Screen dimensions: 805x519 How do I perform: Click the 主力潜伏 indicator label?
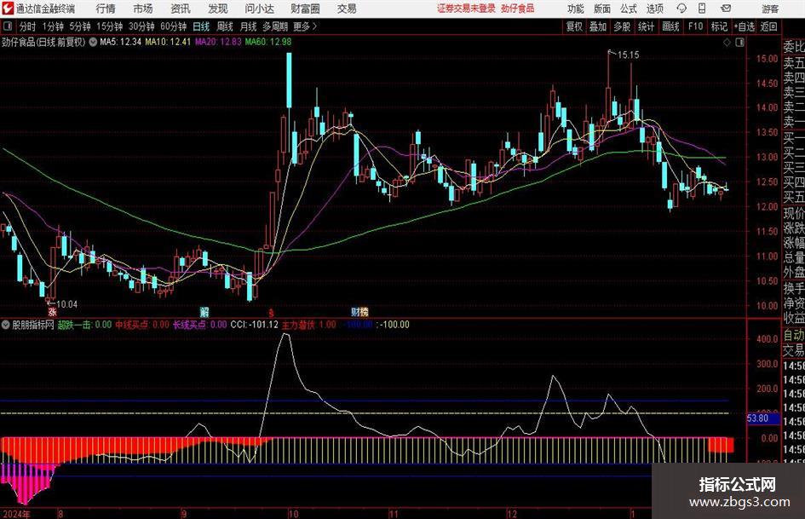[308, 325]
